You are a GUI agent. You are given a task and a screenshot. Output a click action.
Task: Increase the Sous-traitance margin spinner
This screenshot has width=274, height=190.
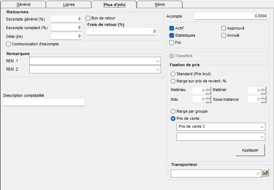click(263, 98)
